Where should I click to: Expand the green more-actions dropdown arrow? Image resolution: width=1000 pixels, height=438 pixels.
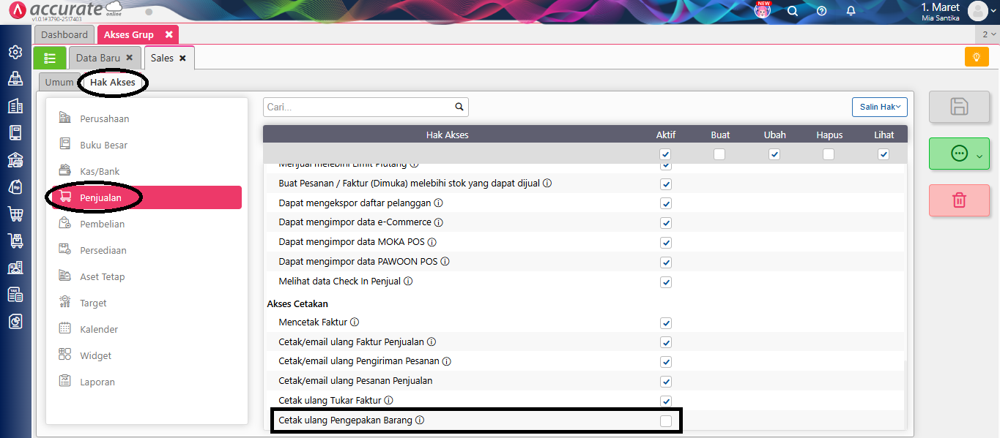coord(979,155)
